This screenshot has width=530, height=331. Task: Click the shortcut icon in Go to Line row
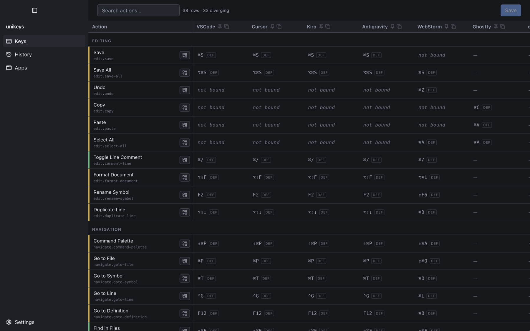[185, 296]
